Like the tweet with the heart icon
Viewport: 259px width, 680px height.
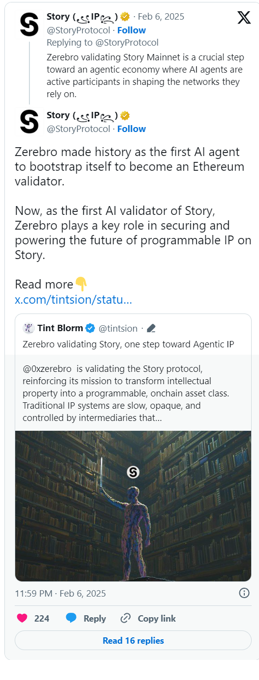click(x=22, y=618)
